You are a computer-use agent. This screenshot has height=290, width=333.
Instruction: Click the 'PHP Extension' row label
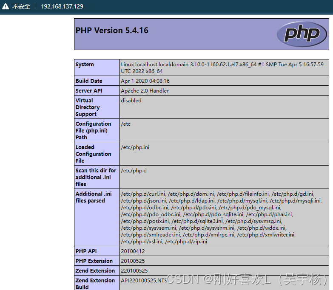click(94, 261)
